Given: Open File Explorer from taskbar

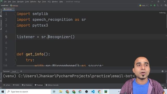Looking at the screenshot, I should (61, 92).
